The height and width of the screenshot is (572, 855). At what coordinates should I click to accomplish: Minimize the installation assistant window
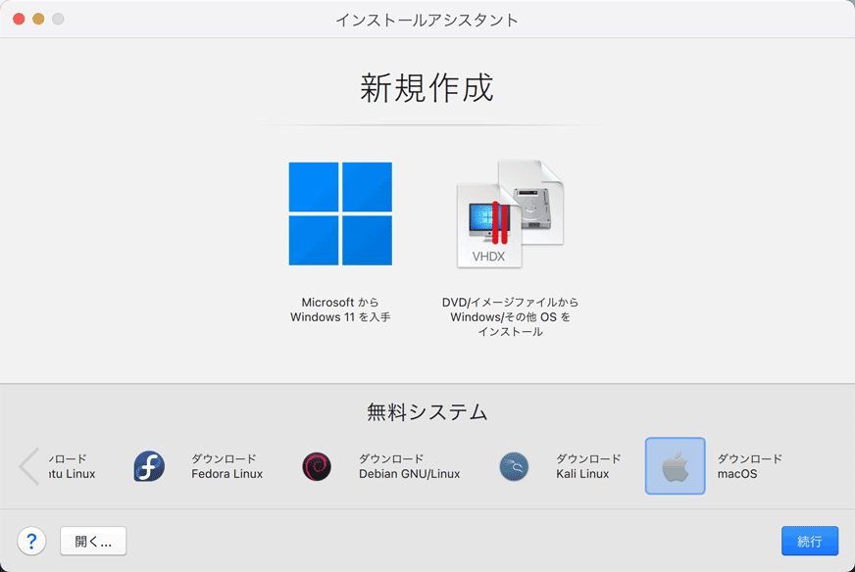point(38,19)
